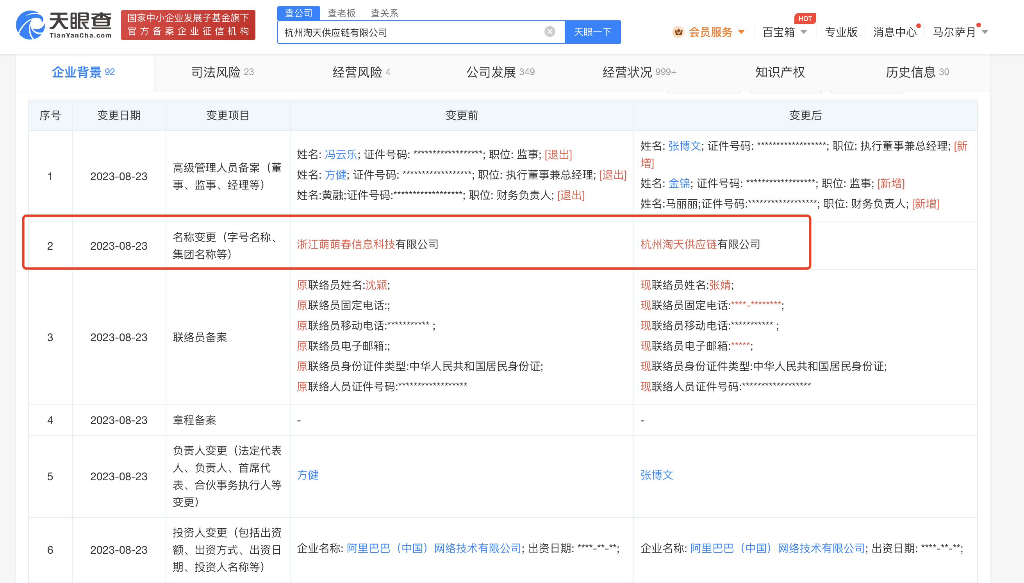The height and width of the screenshot is (583, 1024).
Task: Click the red official credit agency banner
Action: pyautogui.click(x=188, y=25)
